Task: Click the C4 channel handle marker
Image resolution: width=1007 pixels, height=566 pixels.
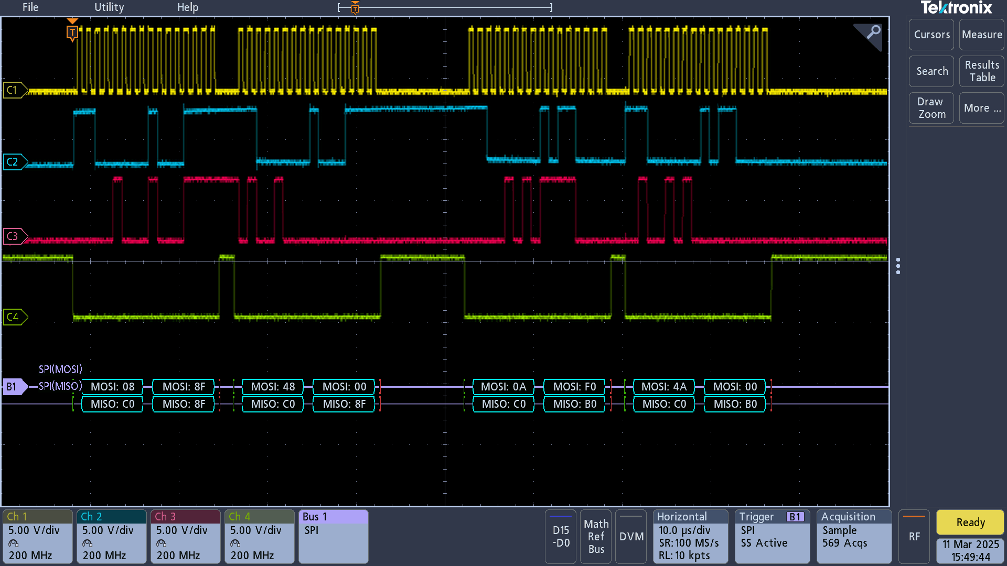Action: point(14,317)
